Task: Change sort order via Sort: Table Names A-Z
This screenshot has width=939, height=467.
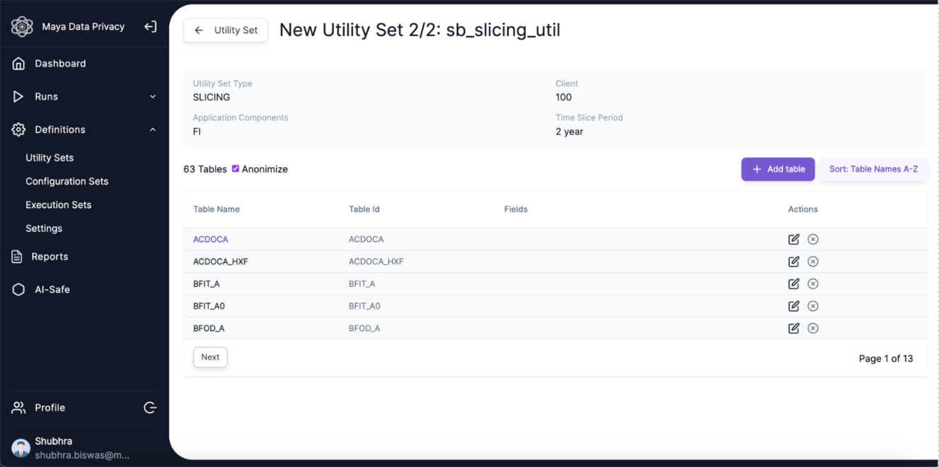Action: (873, 169)
